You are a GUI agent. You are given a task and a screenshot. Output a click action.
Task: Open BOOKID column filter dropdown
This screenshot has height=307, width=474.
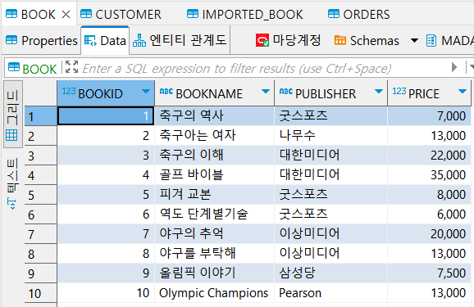pyautogui.click(x=146, y=91)
